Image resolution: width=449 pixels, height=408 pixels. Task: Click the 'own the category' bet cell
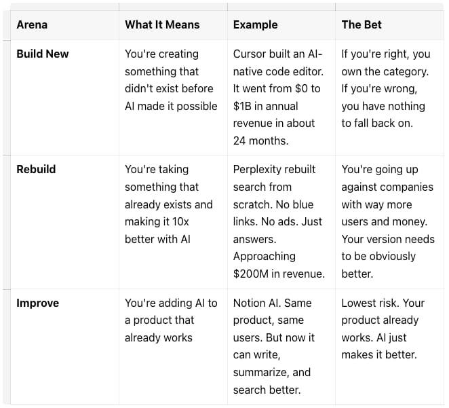385,88
